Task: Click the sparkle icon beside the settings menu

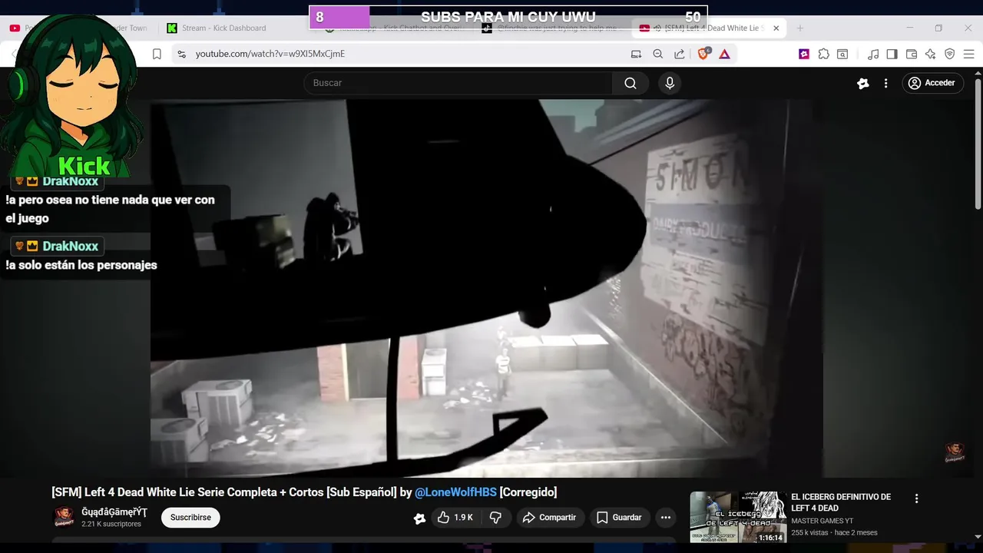Action: tap(863, 83)
